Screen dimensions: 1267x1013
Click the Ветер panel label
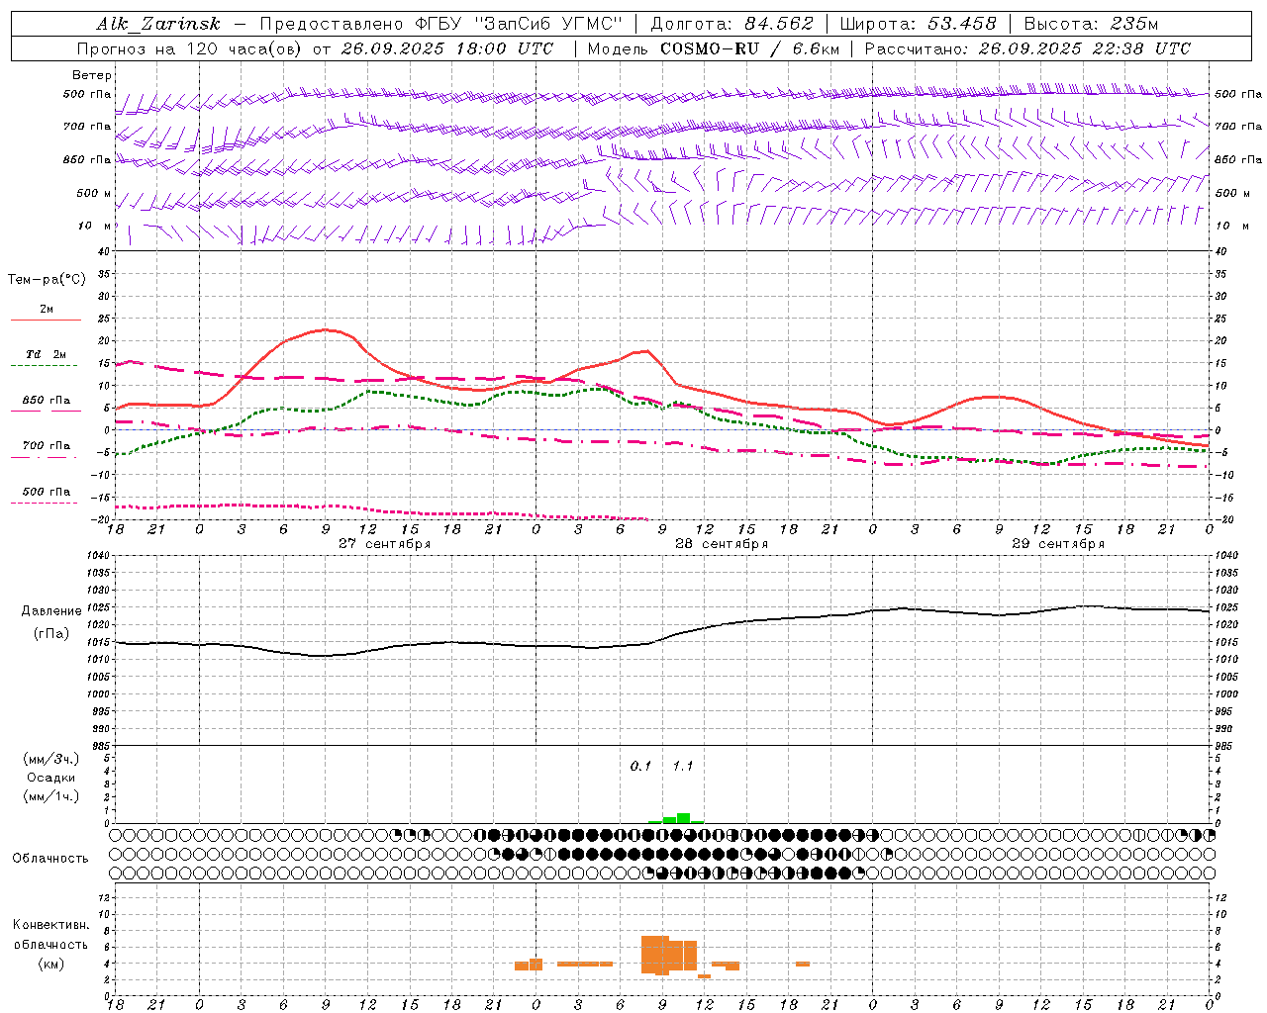coord(92,75)
